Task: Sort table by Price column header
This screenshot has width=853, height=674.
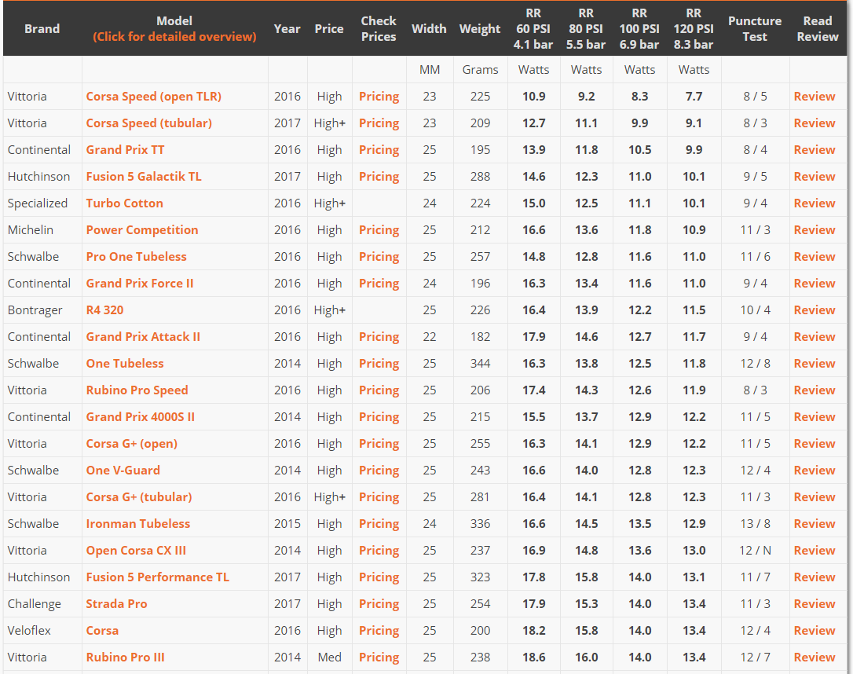Action: point(328,29)
